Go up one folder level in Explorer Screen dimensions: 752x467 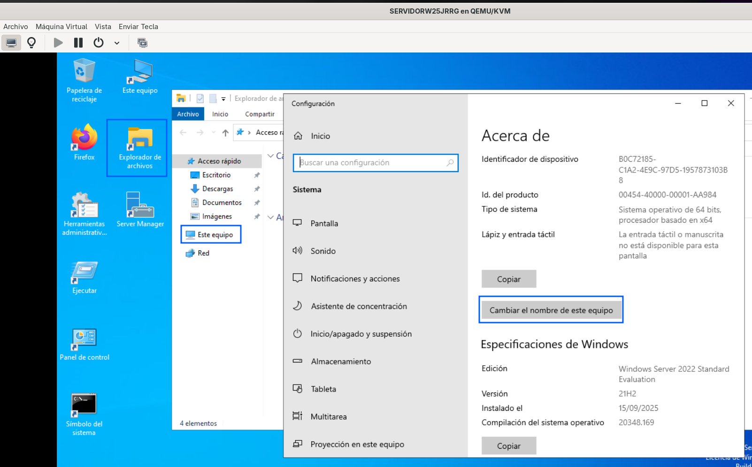(225, 133)
